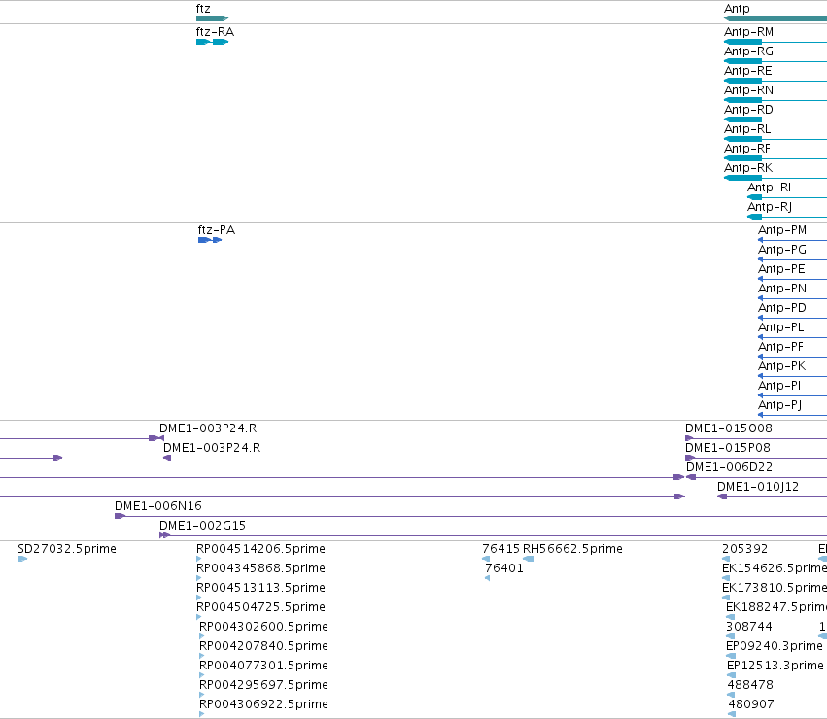Open the Antp-RM transcript label

pos(748,32)
